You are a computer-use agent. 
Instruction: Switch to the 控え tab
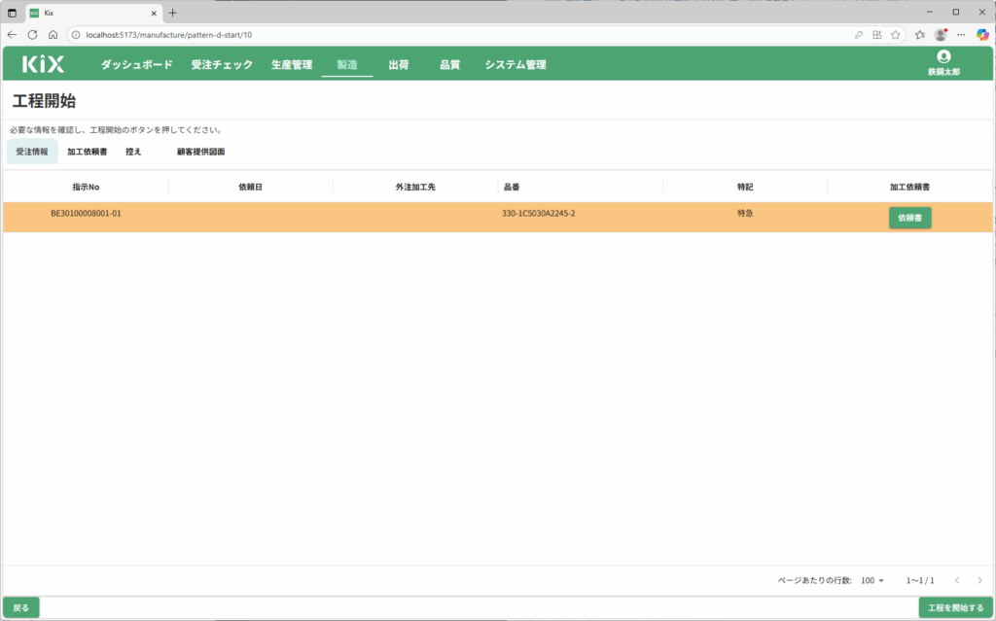coord(133,152)
